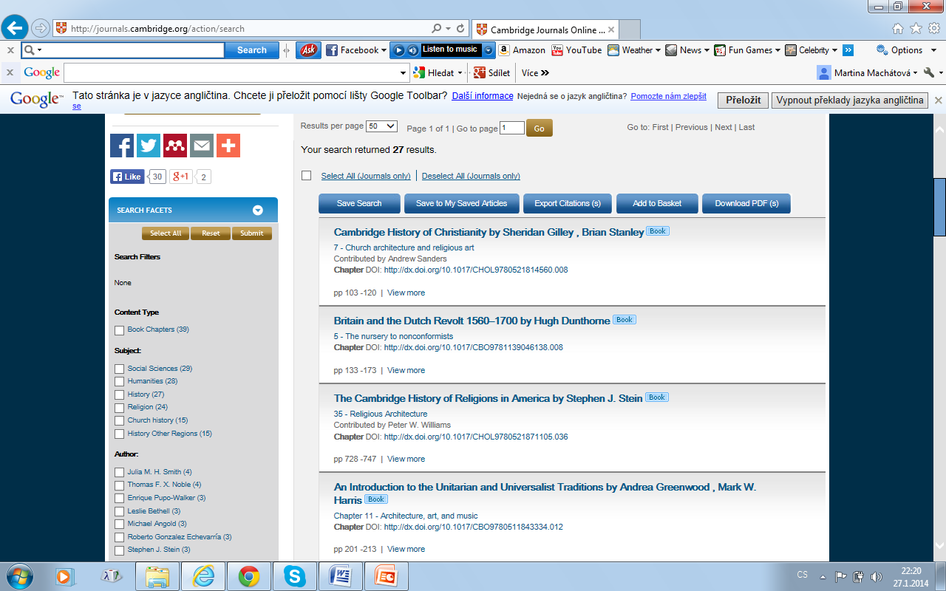Switch to Internet Explorer taskbar icon
The height and width of the screenshot is (591, 946).
click(203, 575)
